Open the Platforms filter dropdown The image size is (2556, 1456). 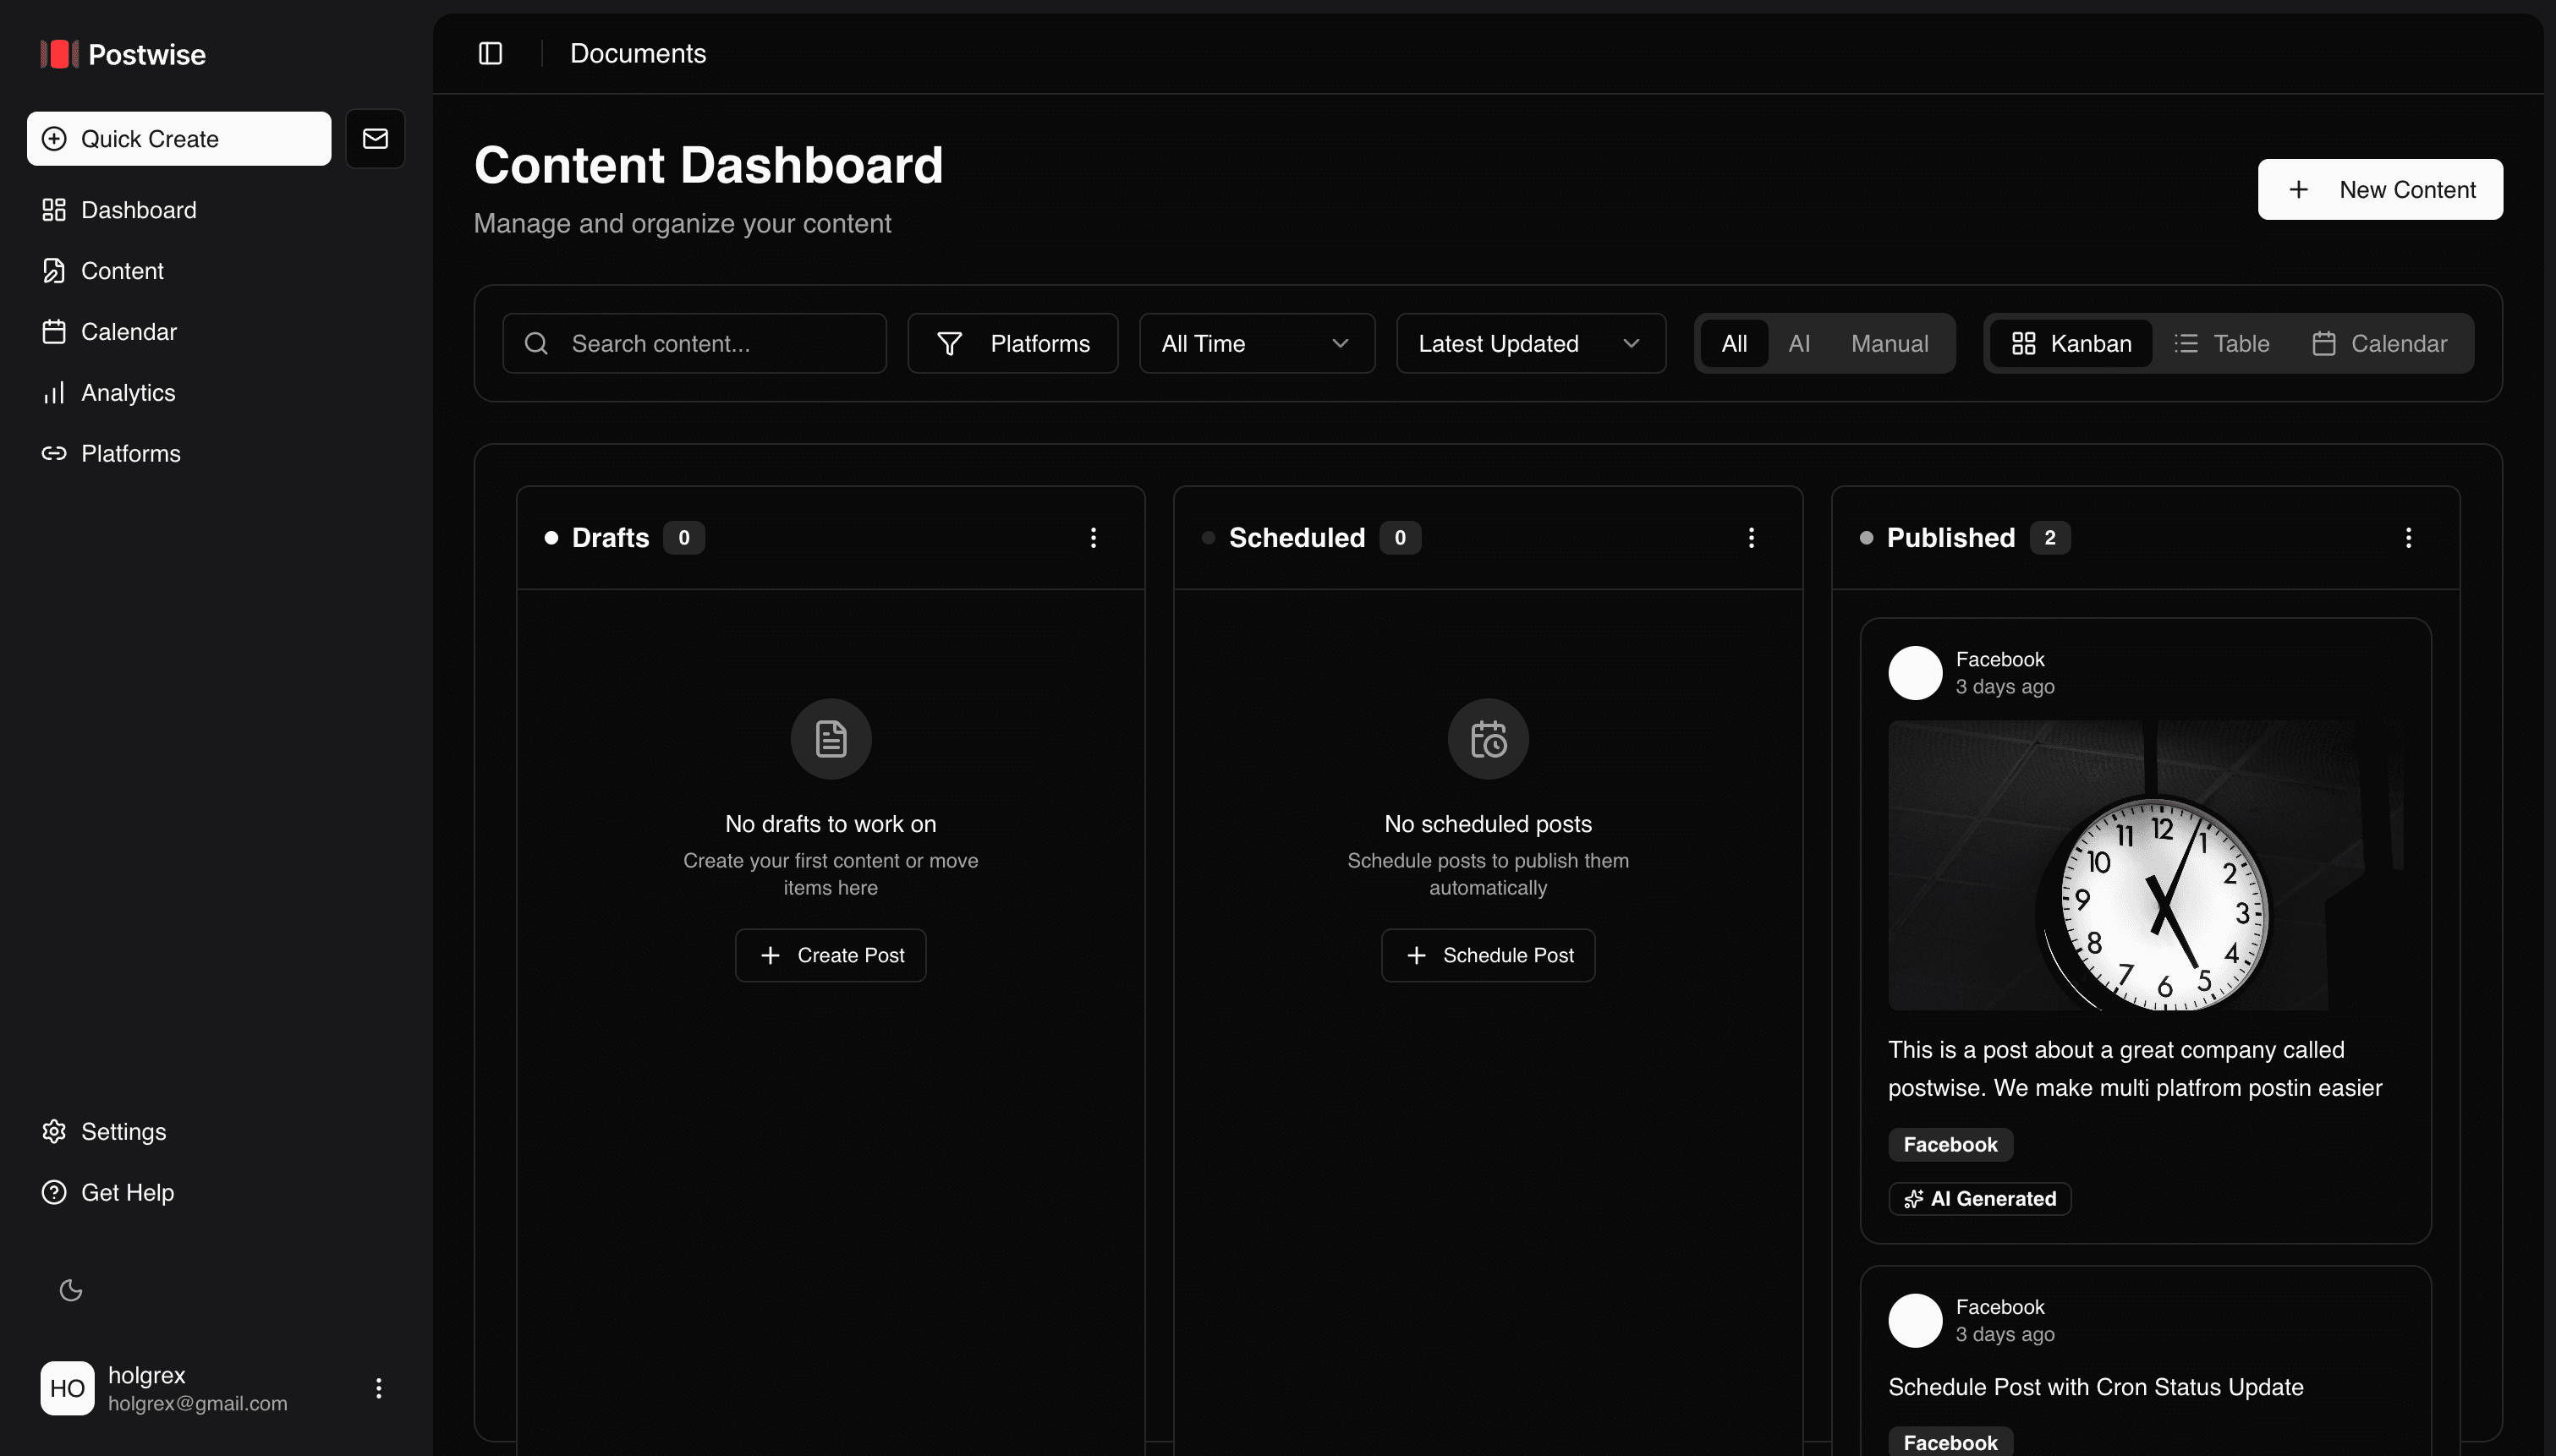tap(1012, 343)
